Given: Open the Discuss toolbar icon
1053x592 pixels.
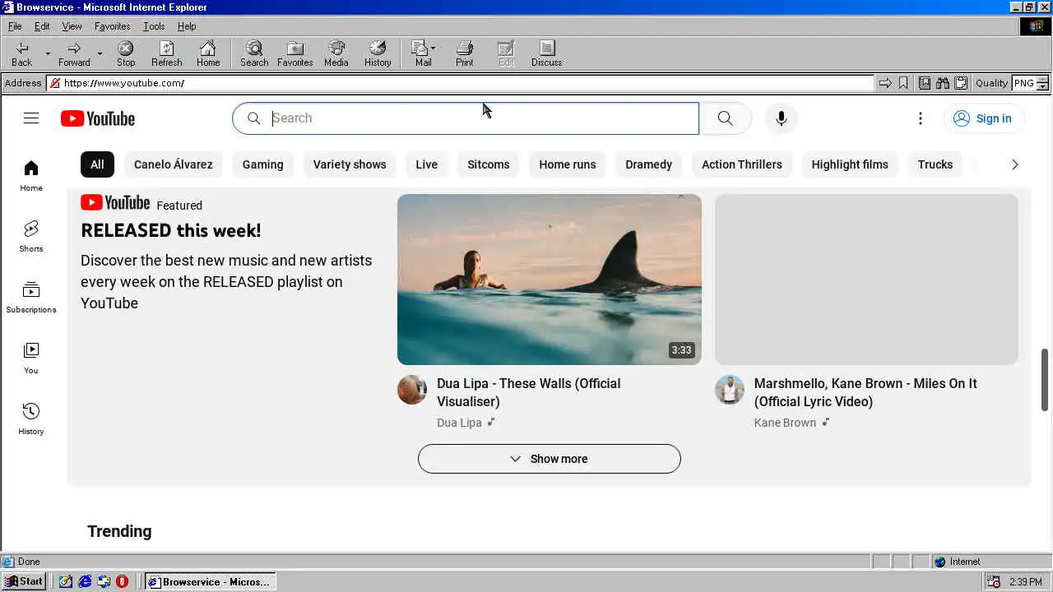Looking at the screenshot, I should click(546, 54).
